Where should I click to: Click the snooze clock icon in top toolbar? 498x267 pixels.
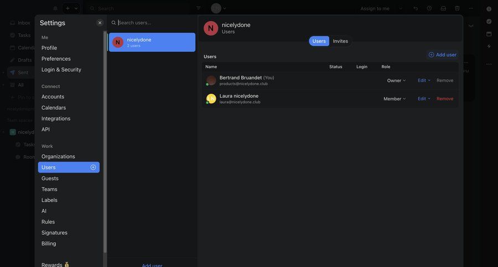(429, 8)
